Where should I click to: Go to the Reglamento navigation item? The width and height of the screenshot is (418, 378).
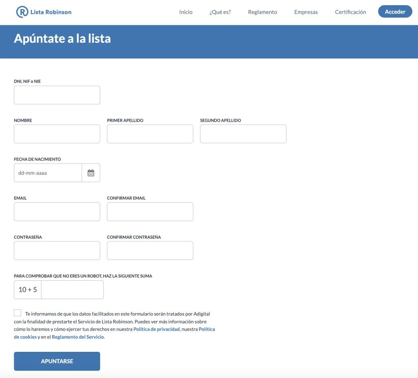[262, 12]
